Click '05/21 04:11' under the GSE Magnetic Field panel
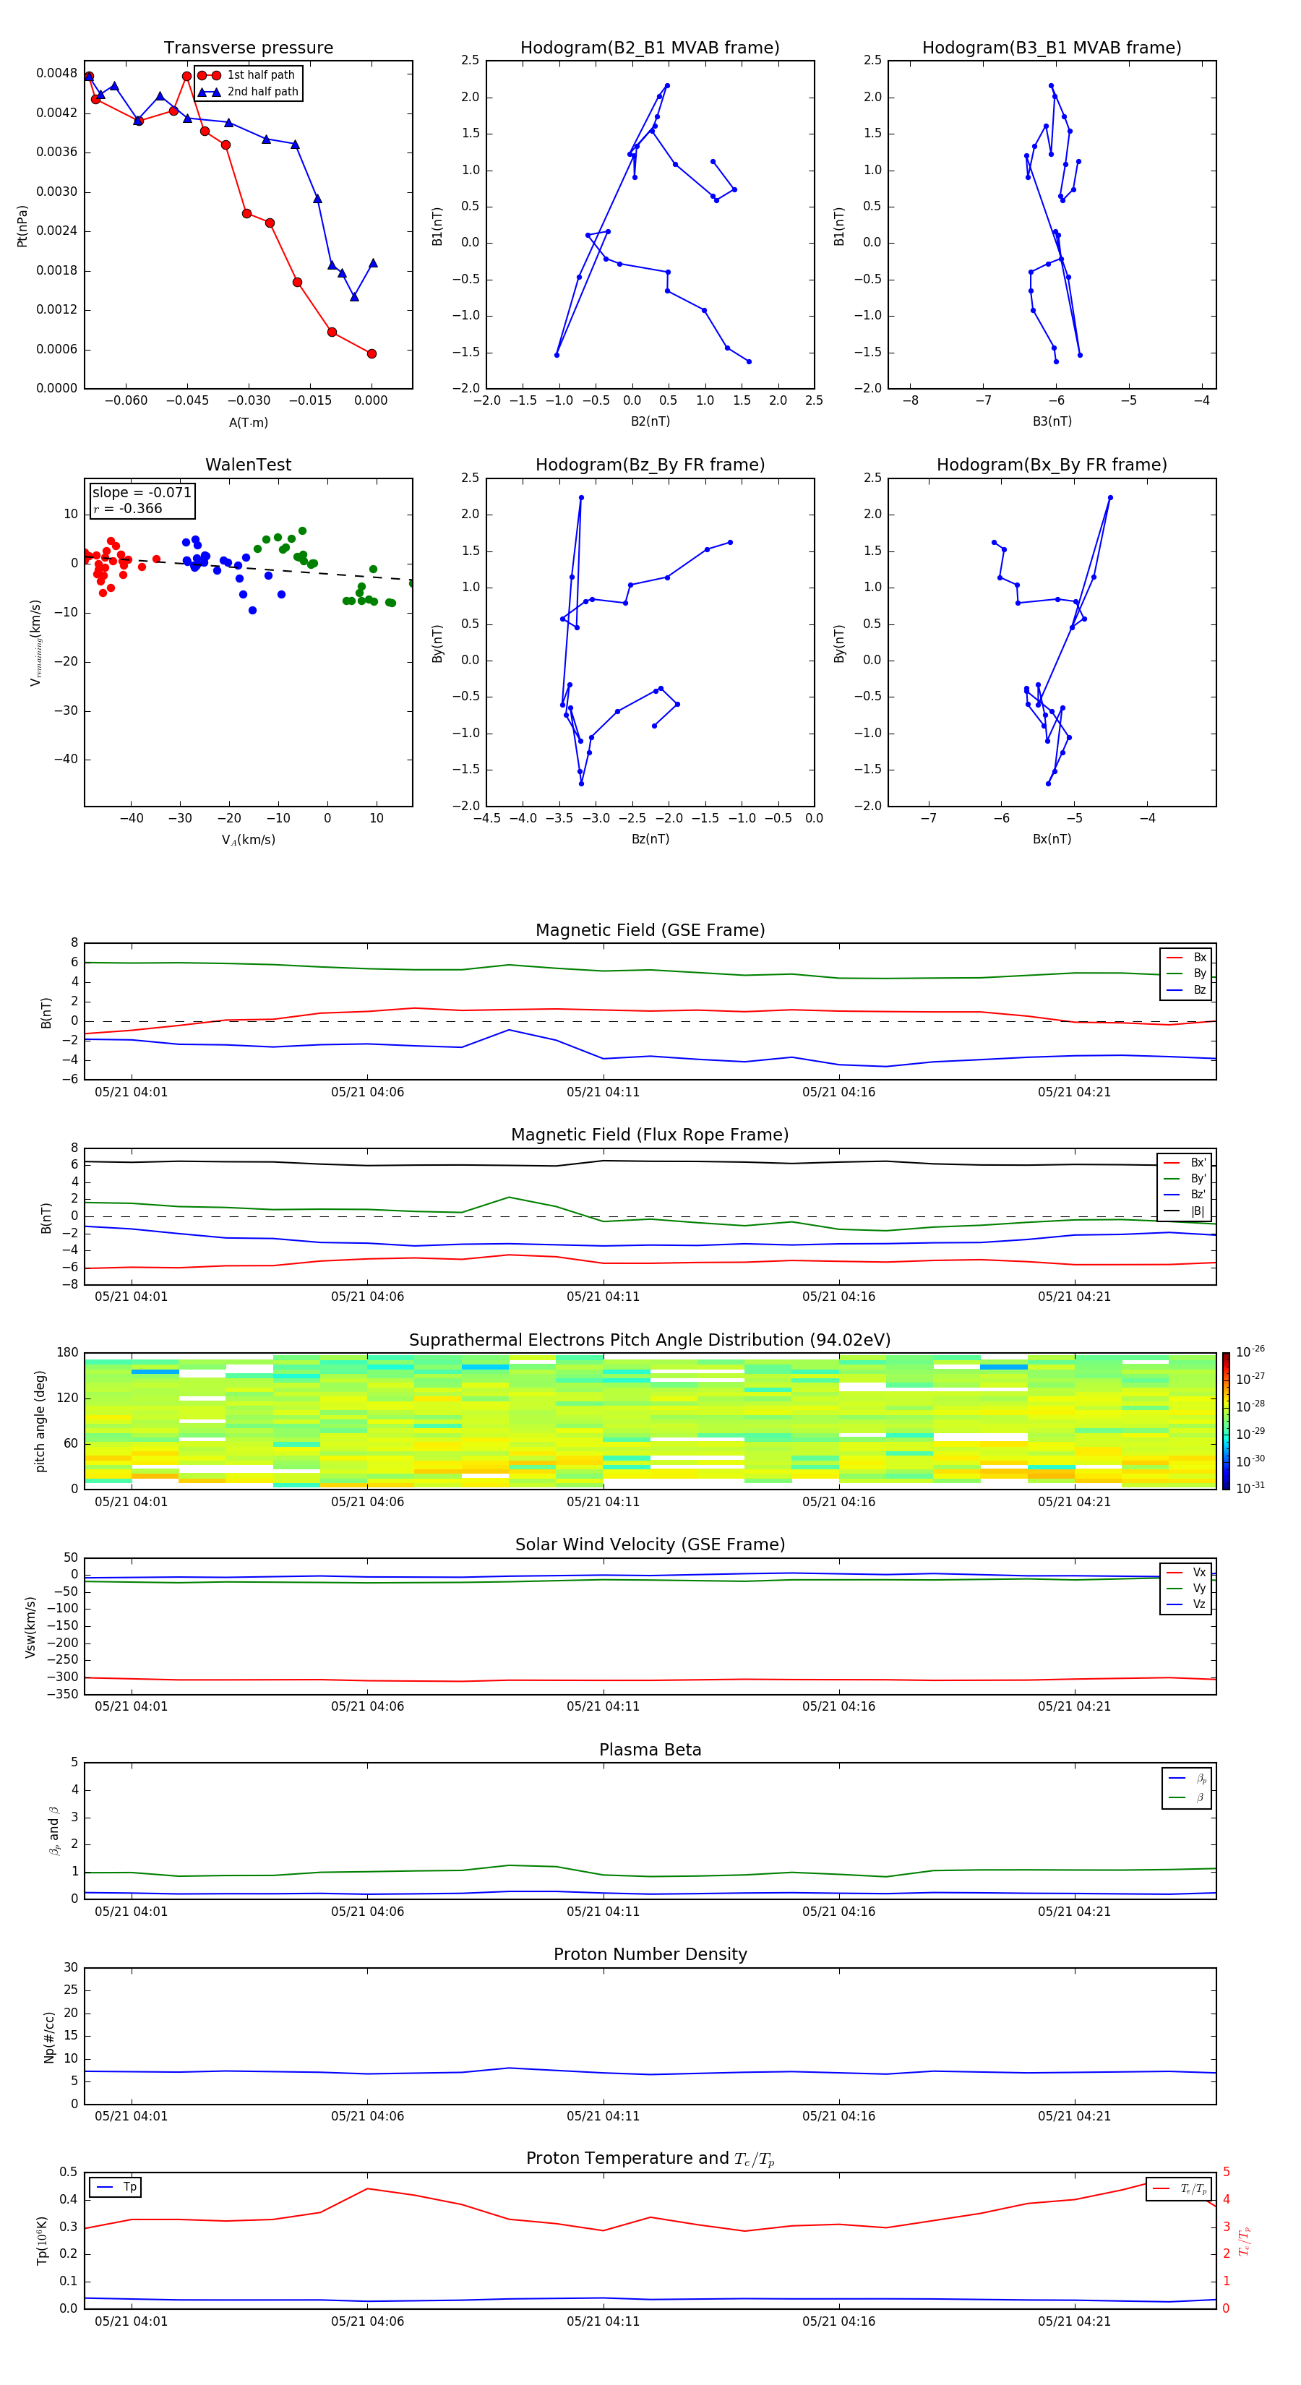This screenshot has width=1301, height=2385. click(x=603, y=1093)
